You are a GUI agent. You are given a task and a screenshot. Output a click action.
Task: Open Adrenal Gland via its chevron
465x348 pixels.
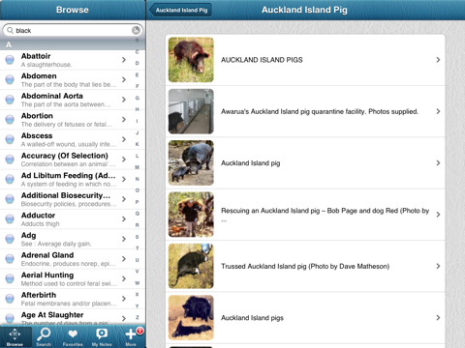pyautogui.click(x=124, y=259)
